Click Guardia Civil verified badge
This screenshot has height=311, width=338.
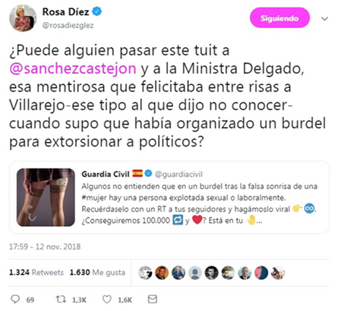click(148, 174)
